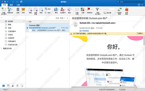
Task: Click the 下载图片 button
Action: [140, 33]
